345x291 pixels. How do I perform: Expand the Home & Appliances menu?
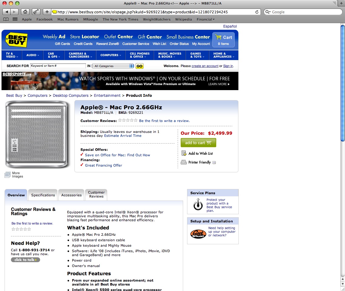coord(224,55)
